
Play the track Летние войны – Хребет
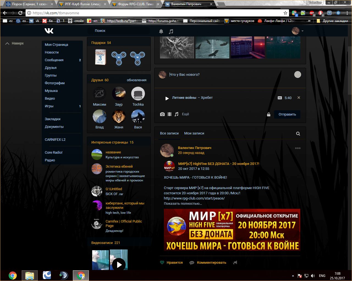click(167, 98)
